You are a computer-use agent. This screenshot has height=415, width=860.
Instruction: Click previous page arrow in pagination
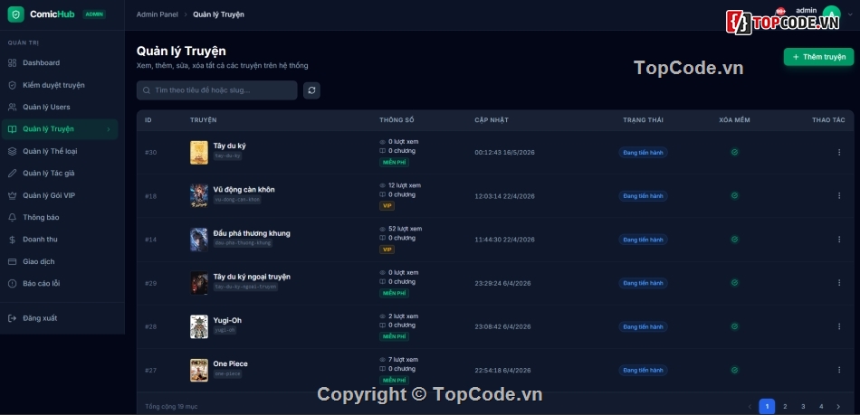tap(750, 406)
